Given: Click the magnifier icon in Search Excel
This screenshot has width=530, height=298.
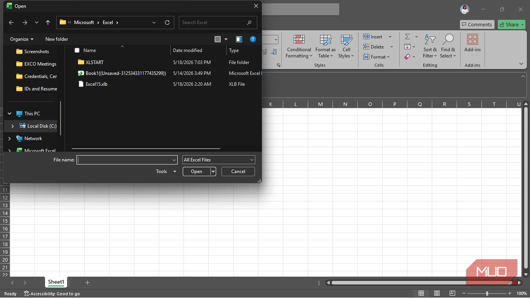Looking at the screenshot, I should [249, 23].
